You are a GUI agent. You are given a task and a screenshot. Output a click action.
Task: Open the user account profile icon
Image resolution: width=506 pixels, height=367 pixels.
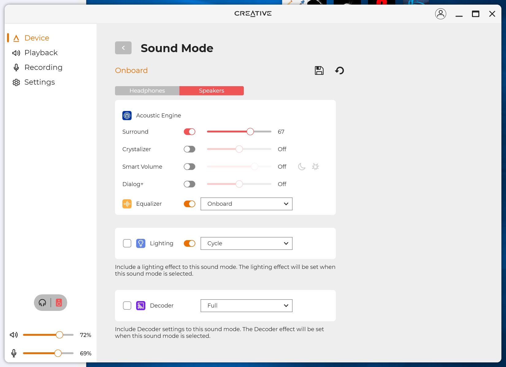(x=440, y=14)
